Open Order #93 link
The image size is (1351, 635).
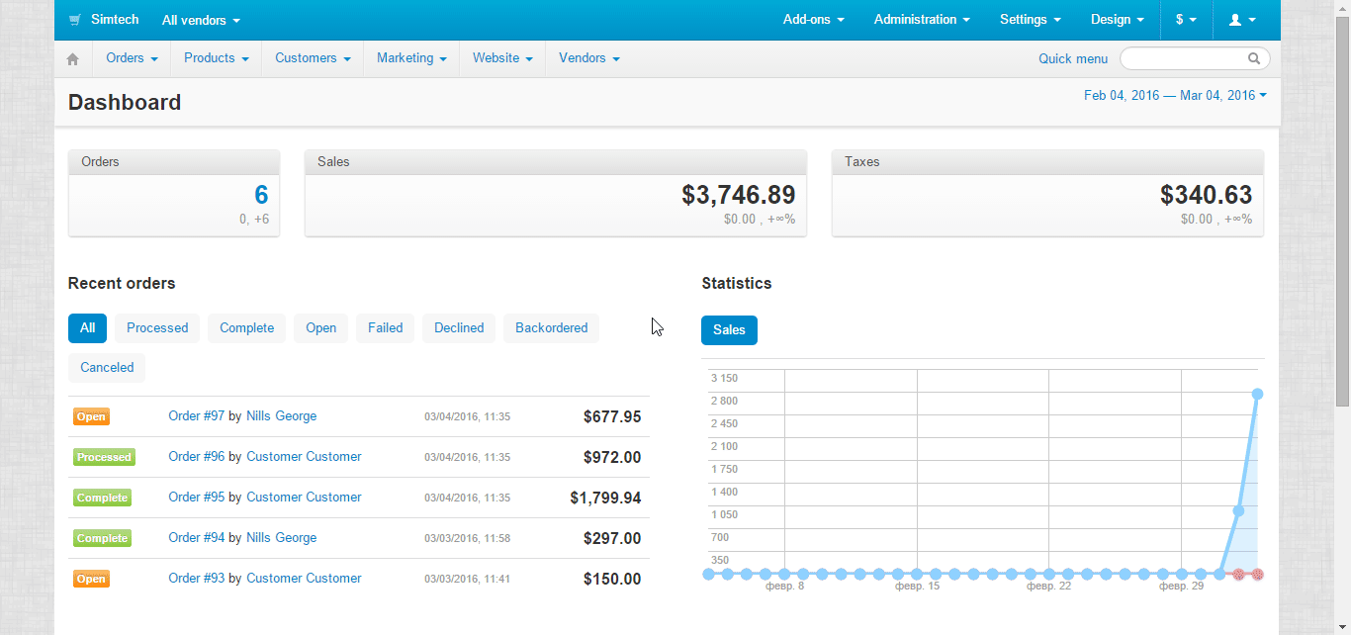point(196,579)
